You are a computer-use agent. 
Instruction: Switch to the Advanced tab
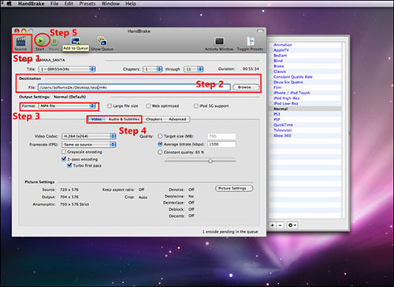(x=177, y=120)
